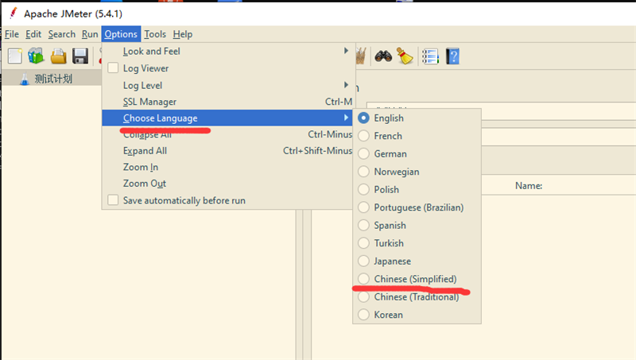This screenshot has height=360, width=636.
Task: Click Collapse All menu entry
Action: coord(227,134)
